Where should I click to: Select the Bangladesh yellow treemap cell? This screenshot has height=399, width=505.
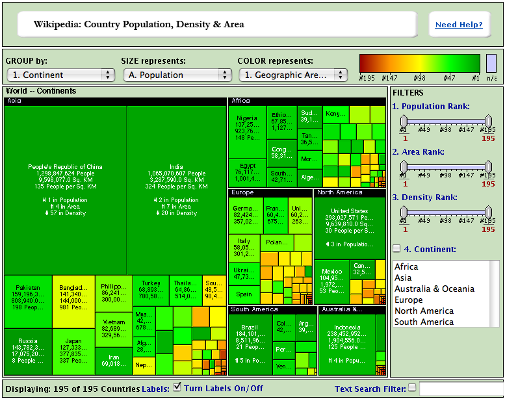[74, 297]
